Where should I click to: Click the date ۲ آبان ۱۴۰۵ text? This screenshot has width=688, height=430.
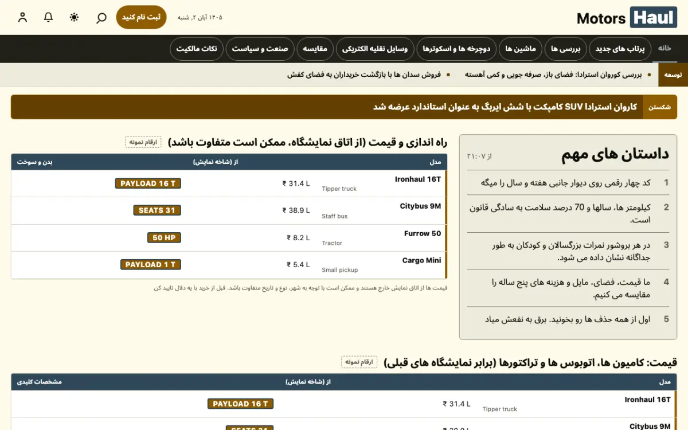tap(200, 17)
